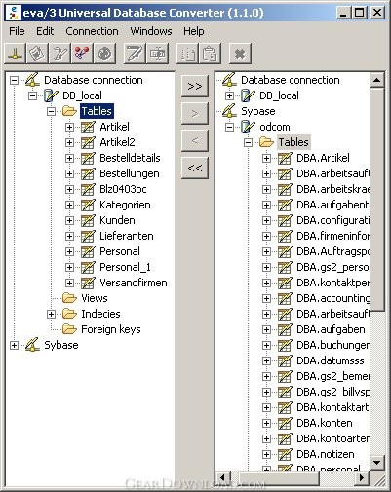Click the pencil edit table toolbar icon
The image size is (391, 492).
135,54
